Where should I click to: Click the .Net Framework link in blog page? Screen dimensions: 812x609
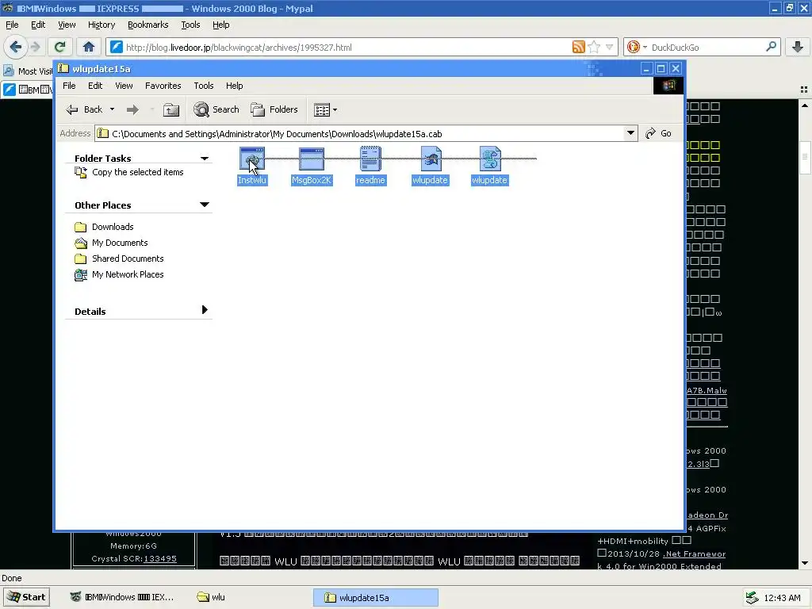694,553
